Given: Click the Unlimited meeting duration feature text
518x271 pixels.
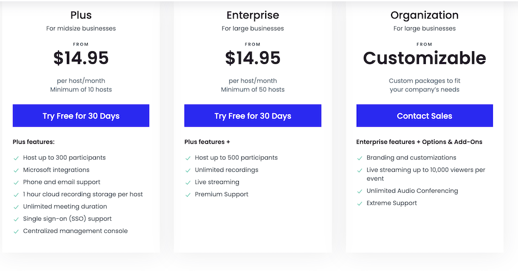Looking at the screenshot, I should tap(65, 206).
